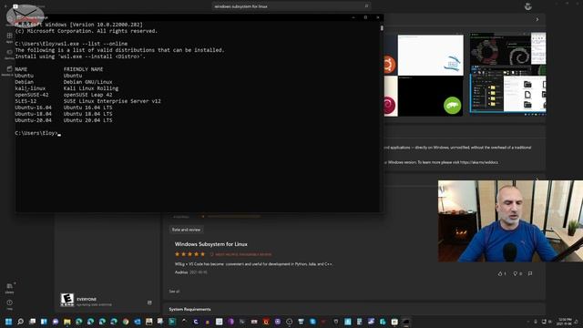Click the terminal window scrollbar thumb
583x328 pixels.
(382, 28)
